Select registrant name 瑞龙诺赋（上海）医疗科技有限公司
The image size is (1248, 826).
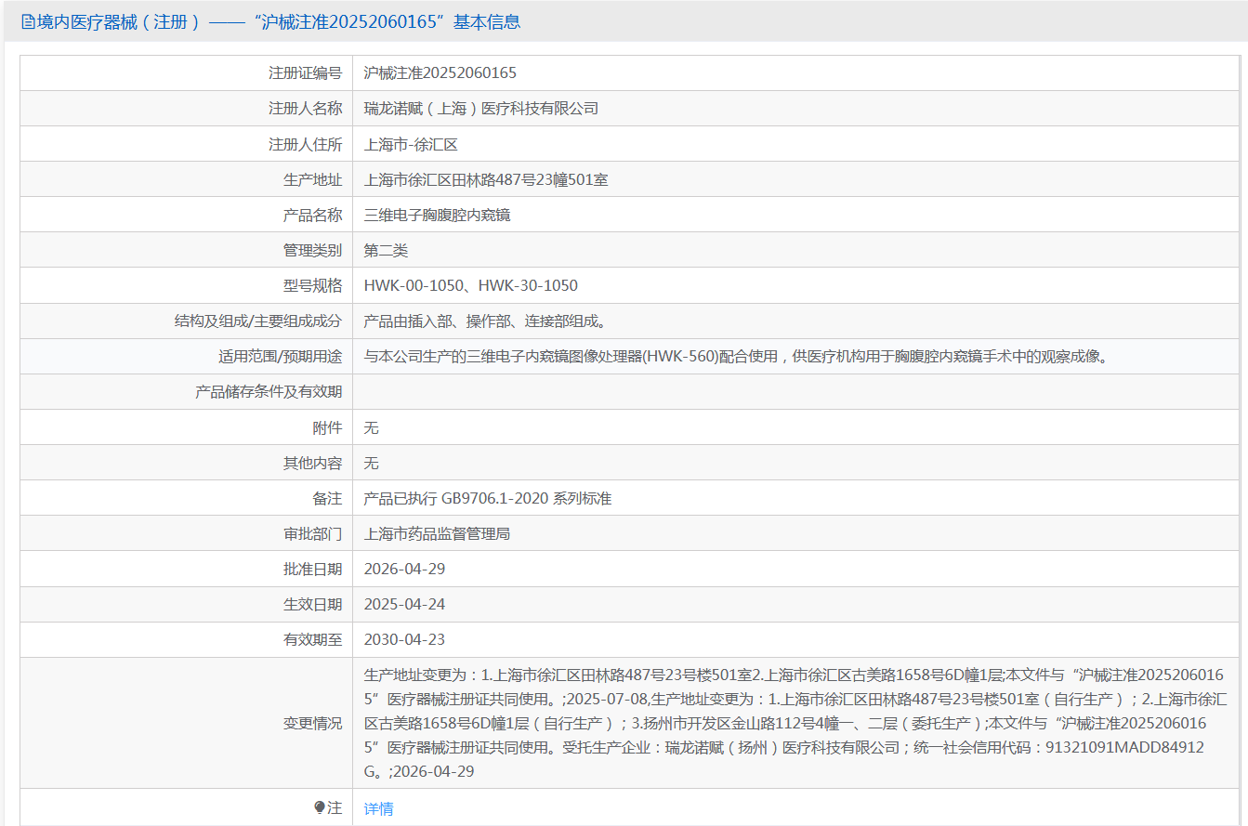click(x=481, y=109)
